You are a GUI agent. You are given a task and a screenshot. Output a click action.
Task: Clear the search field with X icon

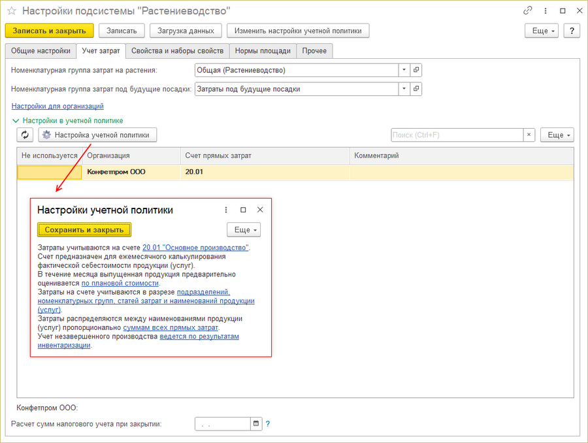529,135
